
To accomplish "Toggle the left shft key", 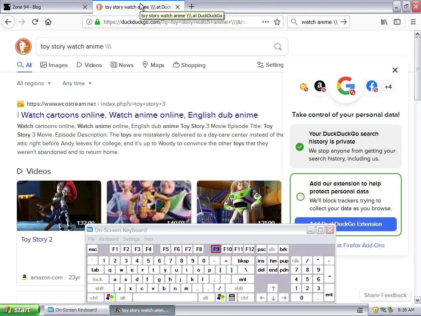I will pos(99,288).
